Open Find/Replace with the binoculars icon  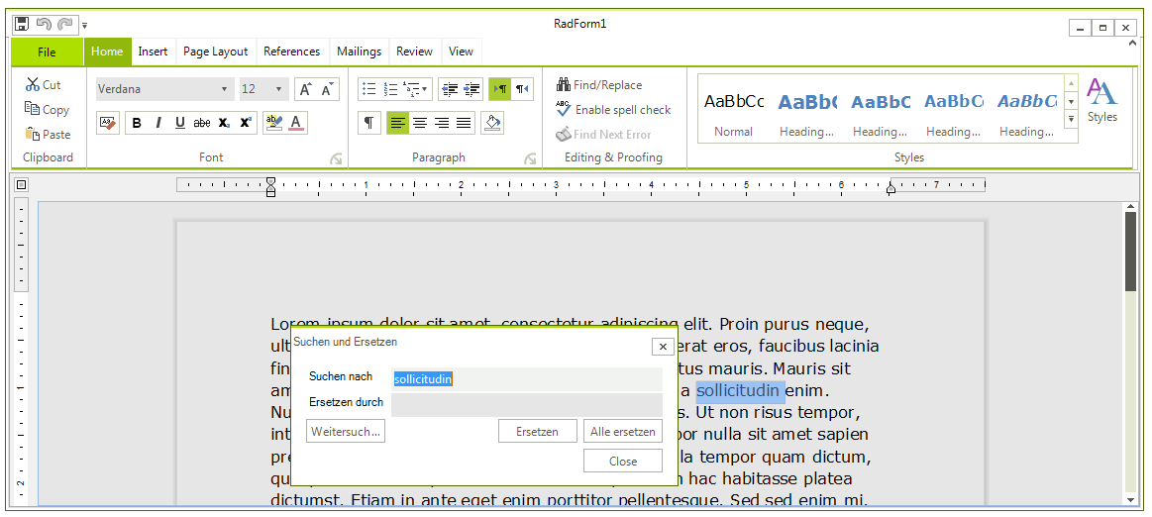(x=598, y=84)
